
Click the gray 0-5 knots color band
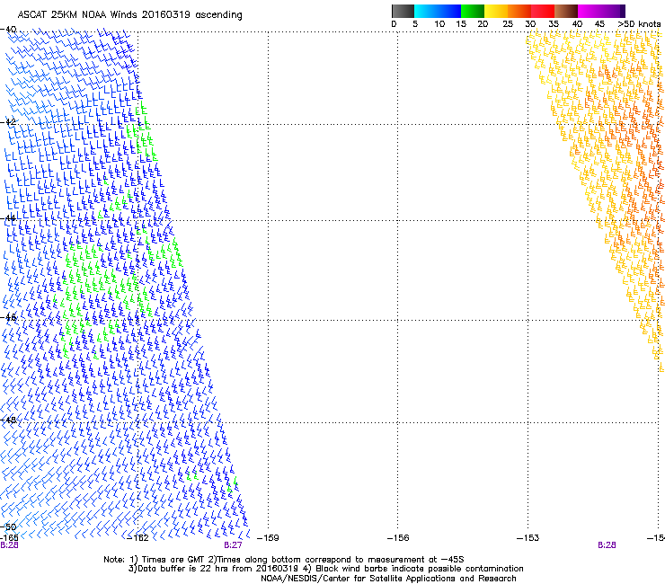coord(403,11)
